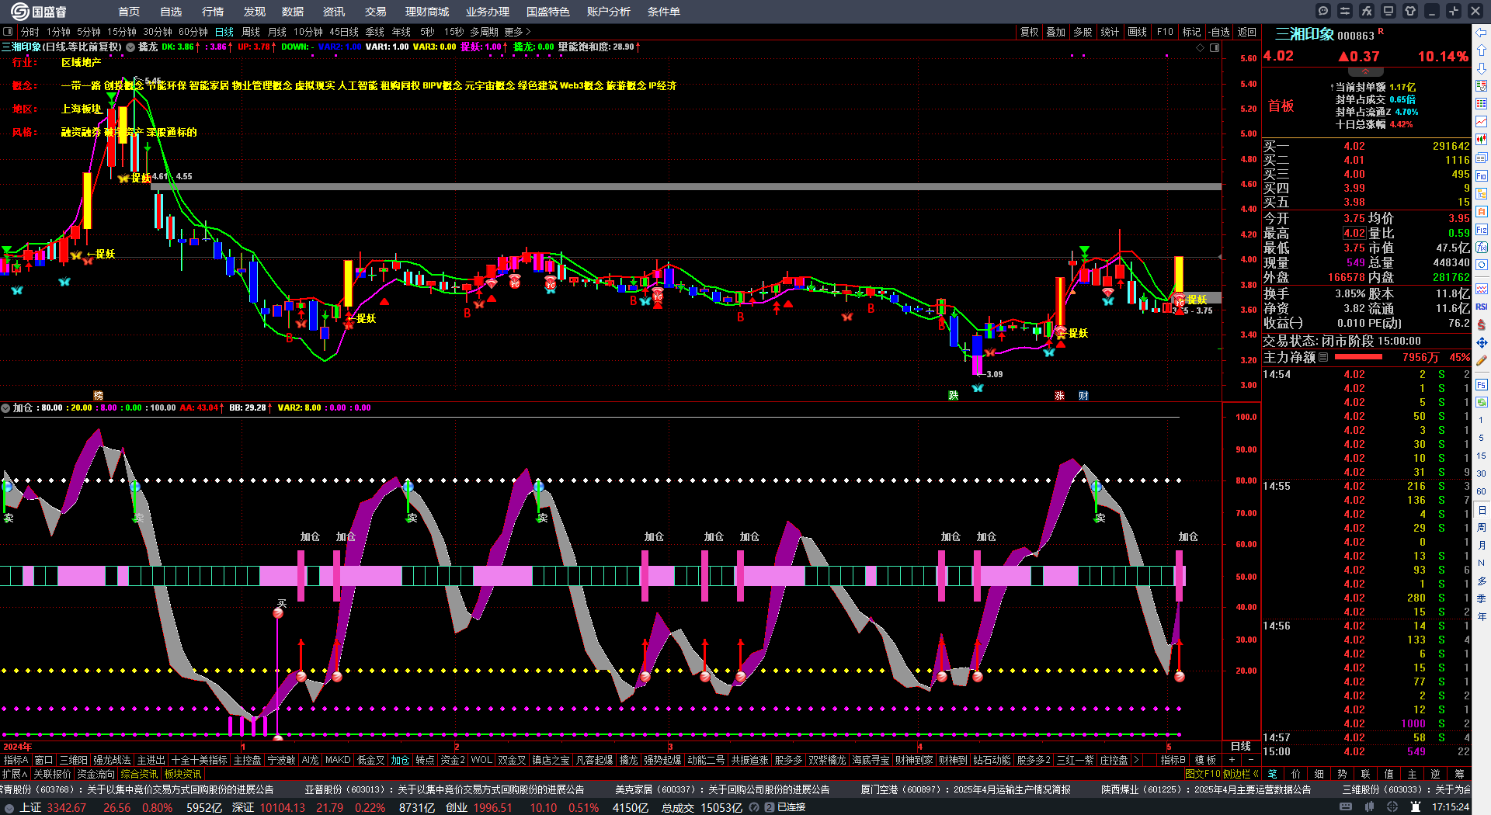Screen dimensions: 1491x815
Task: Select the candlestick chart icon in sidebar
Action: [1482, 140]
